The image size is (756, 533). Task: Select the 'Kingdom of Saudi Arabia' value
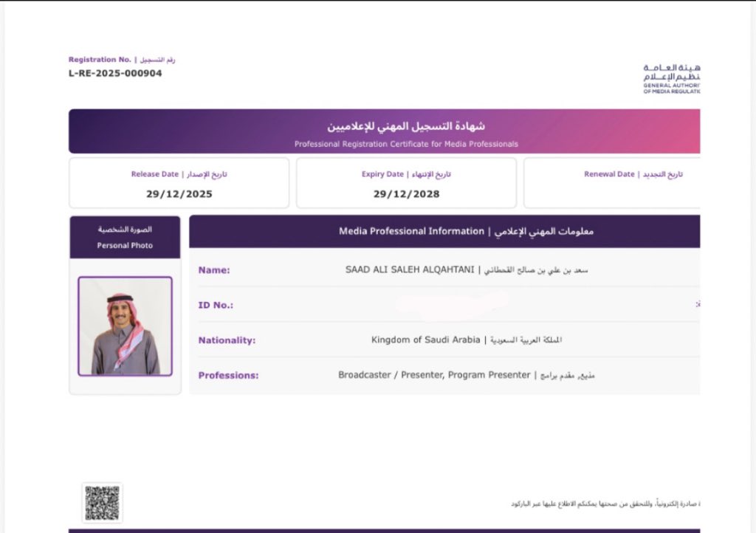point(426,340)
